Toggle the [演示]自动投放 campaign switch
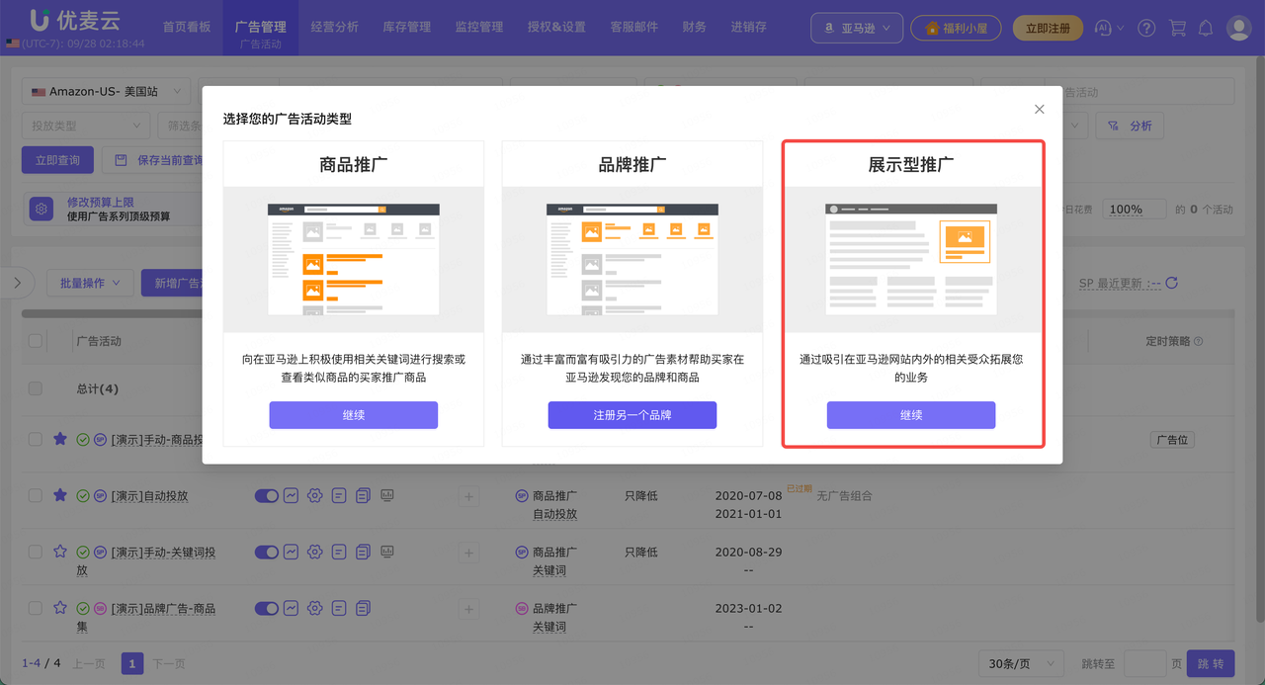Screen dimensions: 1265x685 267,495
